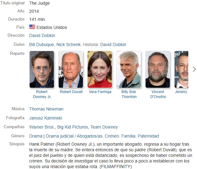Select Vera Farmiga's cast photo
This screenshot has height=169, width=197.
tap(100, 69)
